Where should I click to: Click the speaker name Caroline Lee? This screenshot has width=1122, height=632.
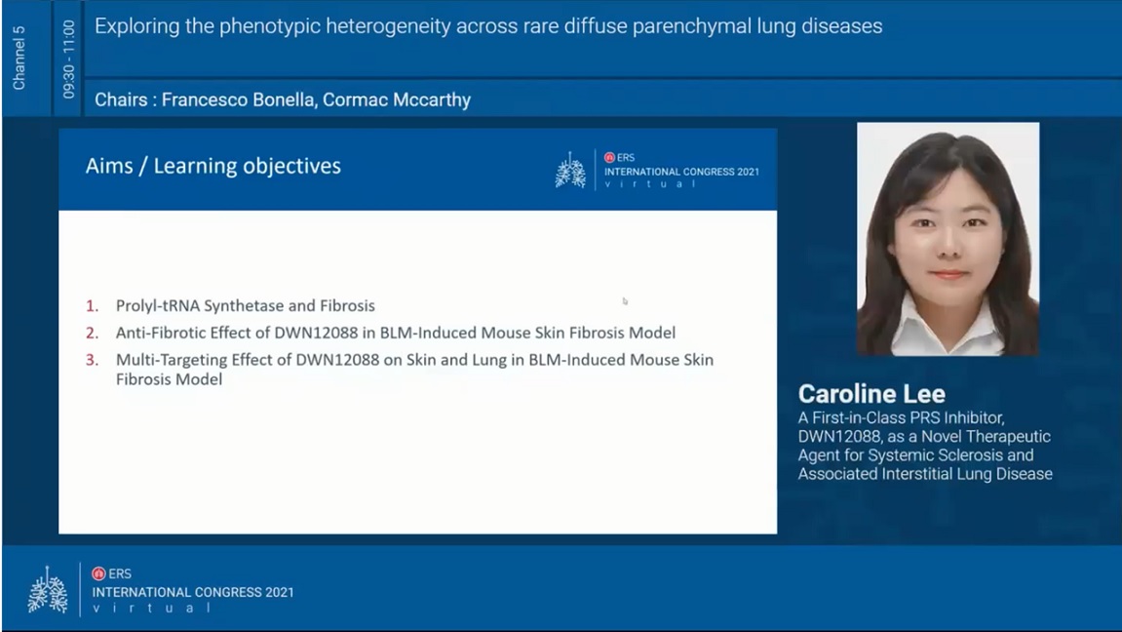[871, 394]
